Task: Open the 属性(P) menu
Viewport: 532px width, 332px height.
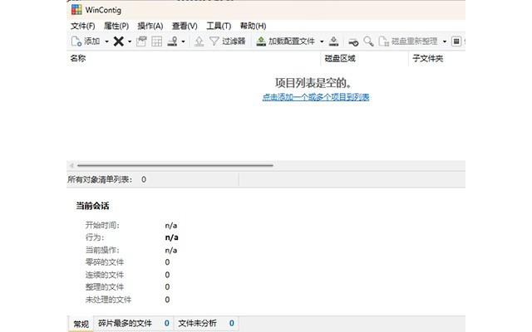Action: coord(116,26)
